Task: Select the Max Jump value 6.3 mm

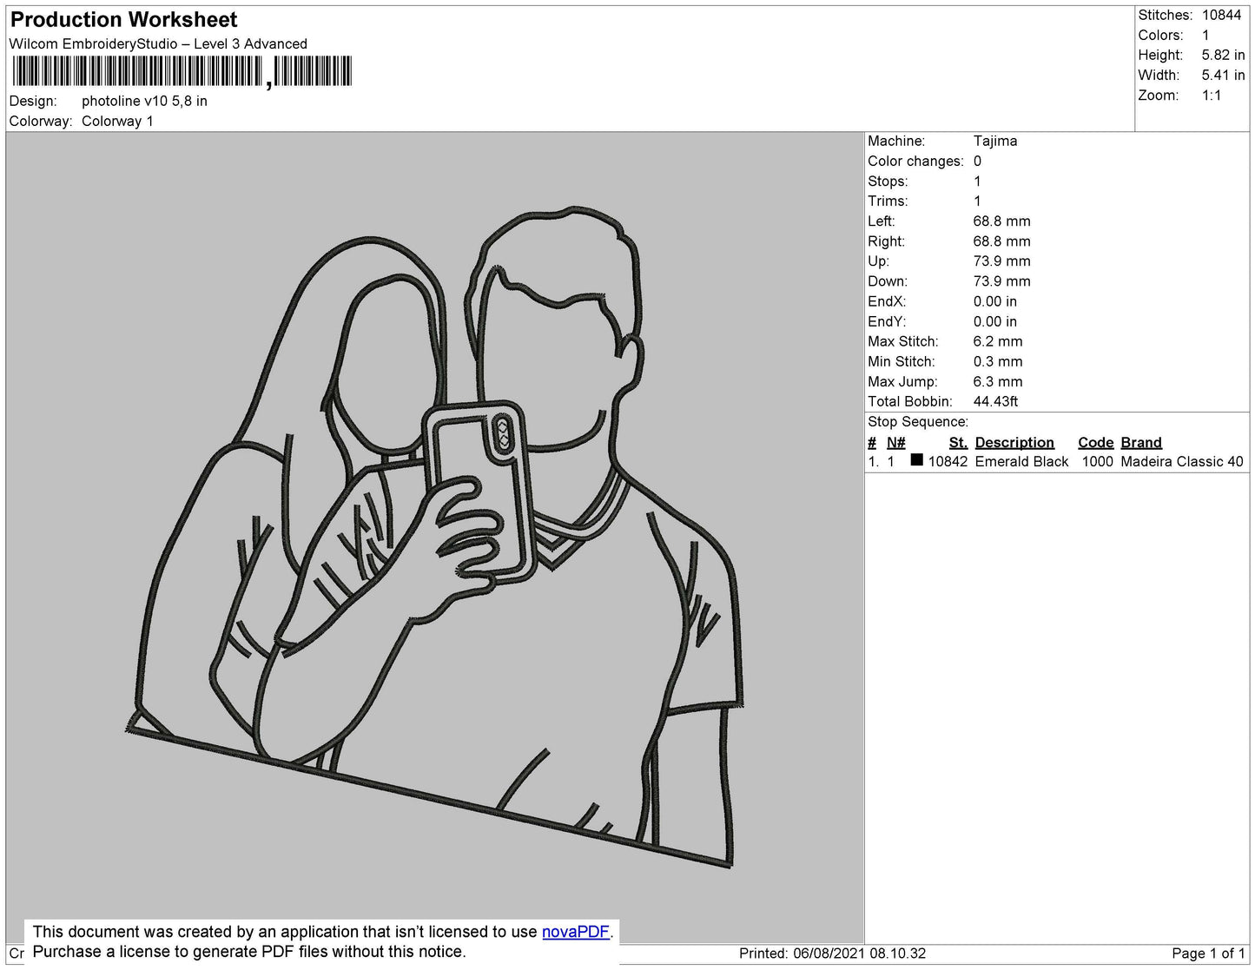Action: (998, 381)
